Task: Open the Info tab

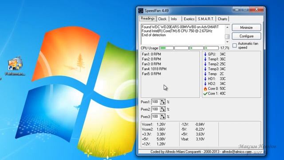Action: coord(174,19)
